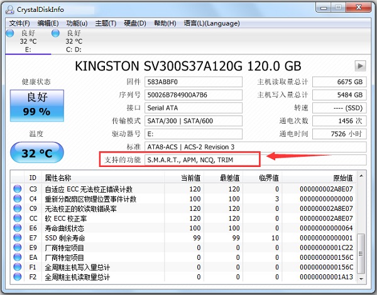Open the 功能(u) menu

77,23
